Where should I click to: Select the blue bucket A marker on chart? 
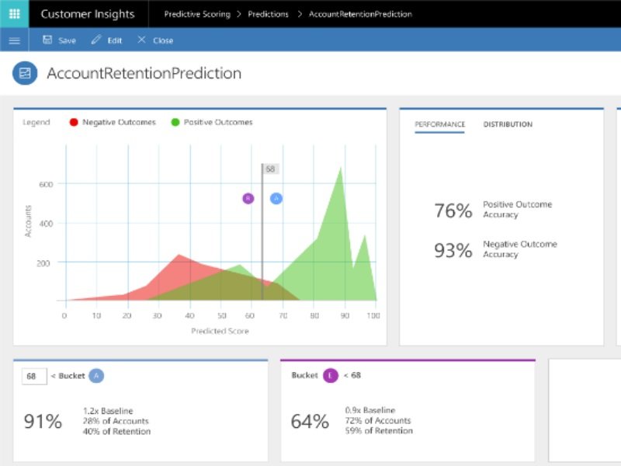(x=276, y=198)
